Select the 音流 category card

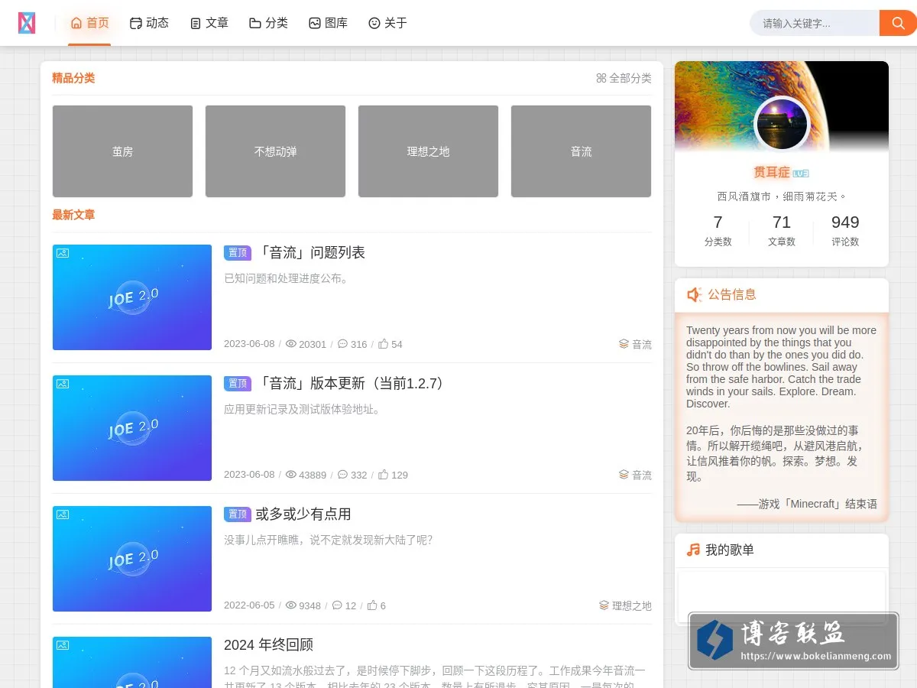[581, 151]
